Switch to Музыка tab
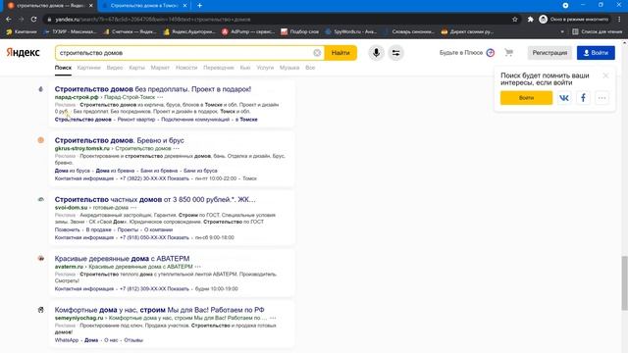This screenshot has width=628, height=353. (x=289, y=68)
